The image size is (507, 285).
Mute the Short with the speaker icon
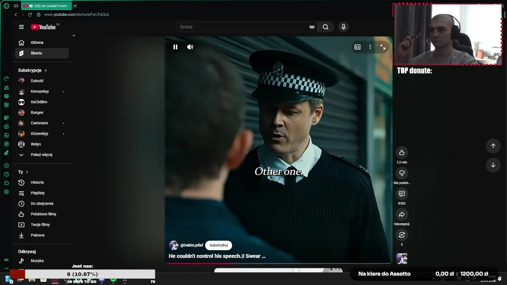190,47
